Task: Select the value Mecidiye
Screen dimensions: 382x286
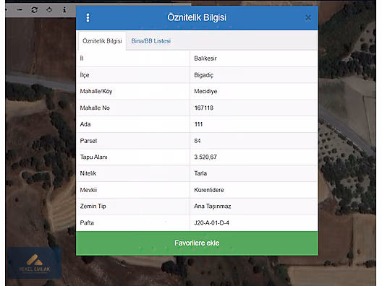Action: [205, 92]
